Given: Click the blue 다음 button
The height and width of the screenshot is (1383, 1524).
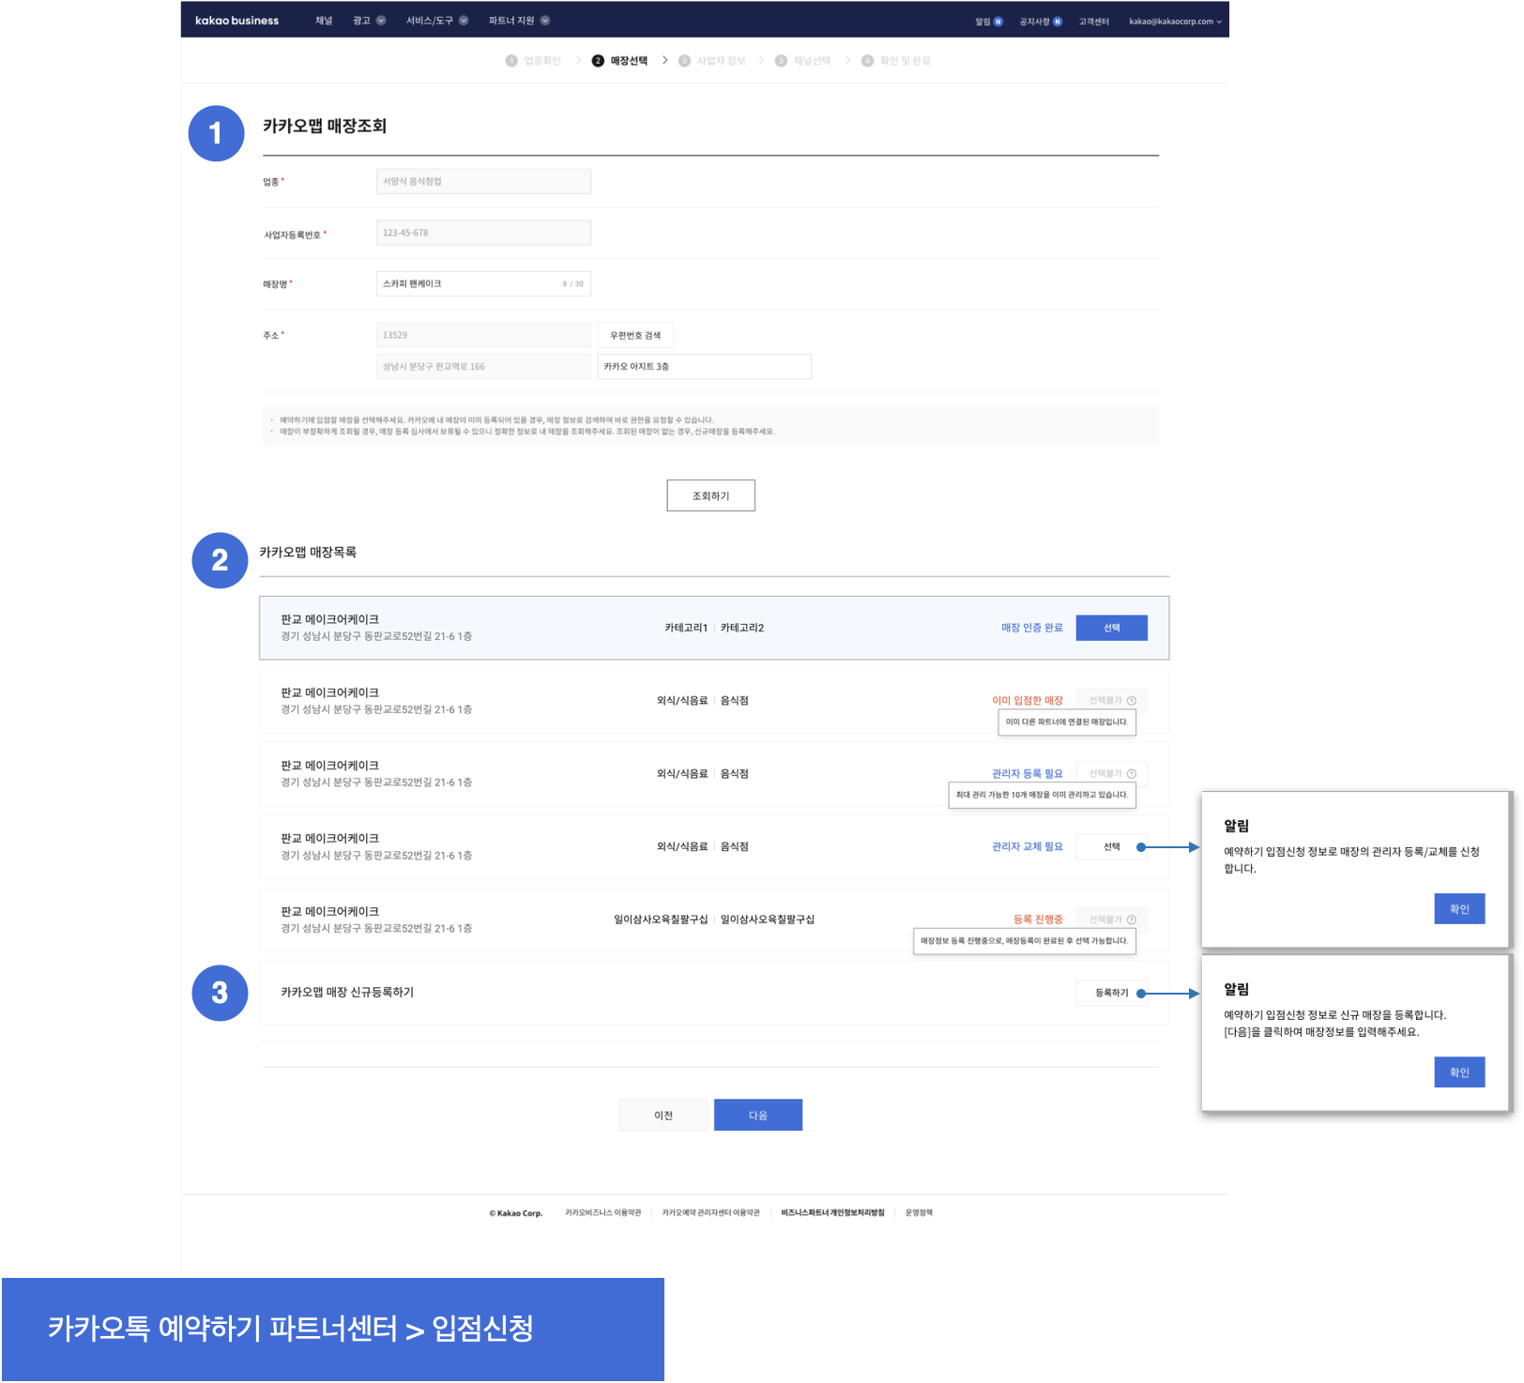Looking at the screenshot, I should pos(757,1115).
